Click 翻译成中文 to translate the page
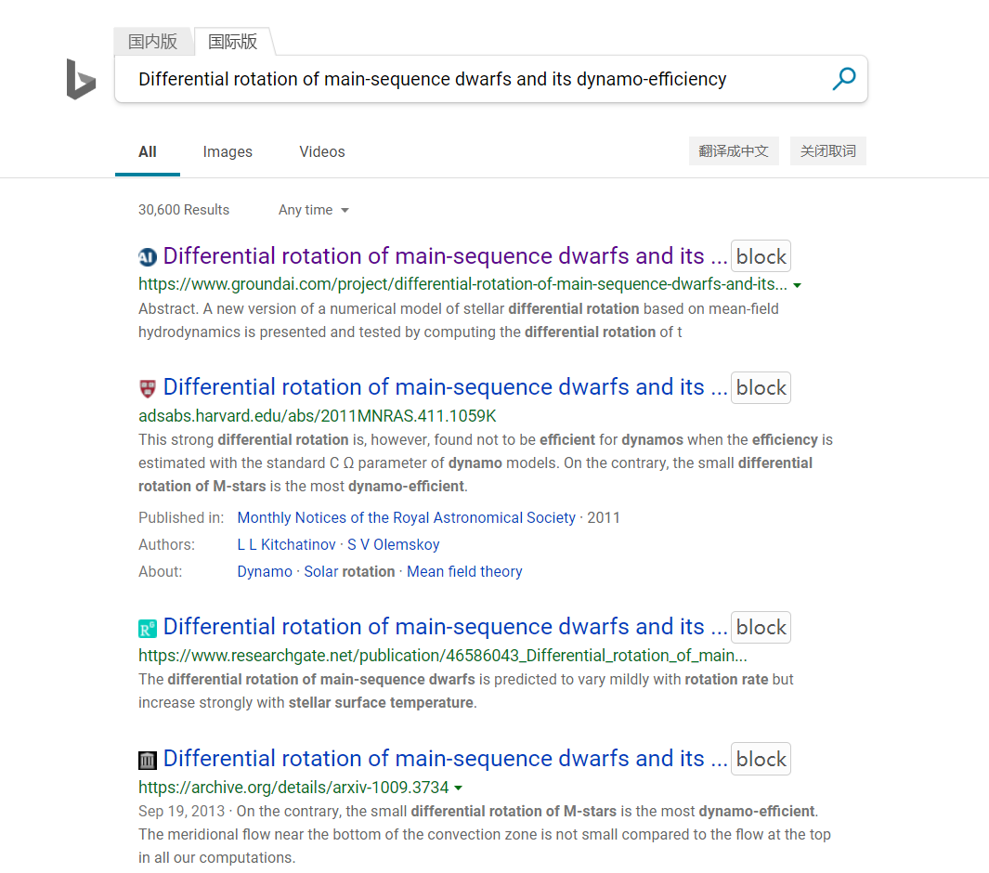The height and width of the screenshot is (873, 989). click(x=734, y=150)
